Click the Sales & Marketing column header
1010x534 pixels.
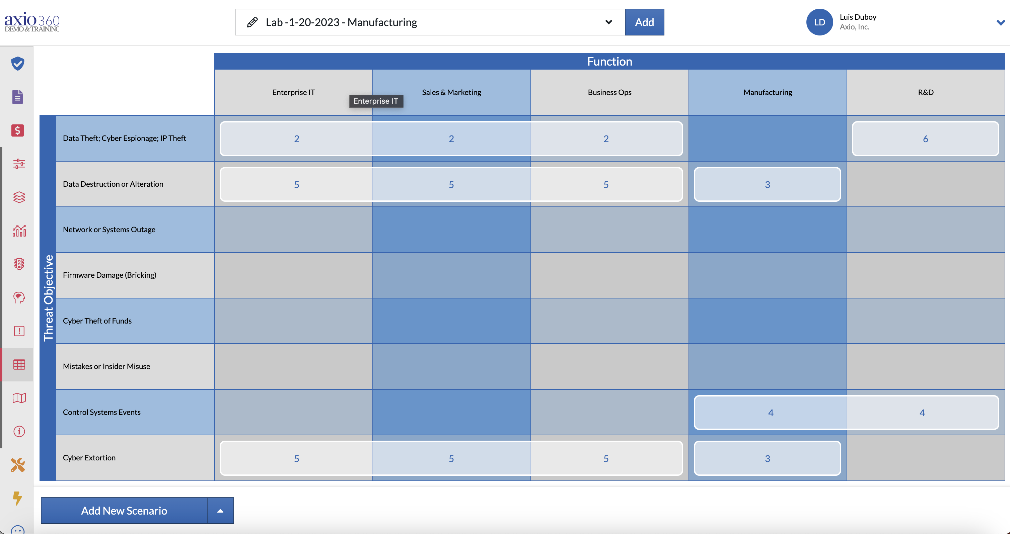[x=452, y=92]
